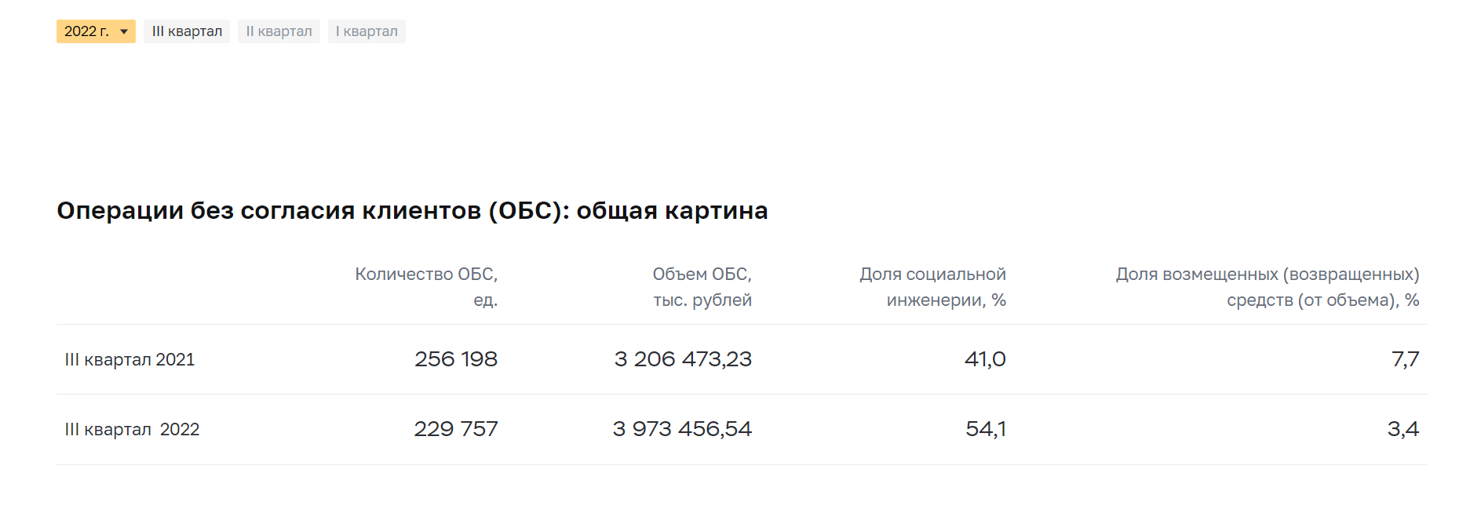Click the social engineering share 41,0
This screenshot has width=1470, height=531.
985,359
